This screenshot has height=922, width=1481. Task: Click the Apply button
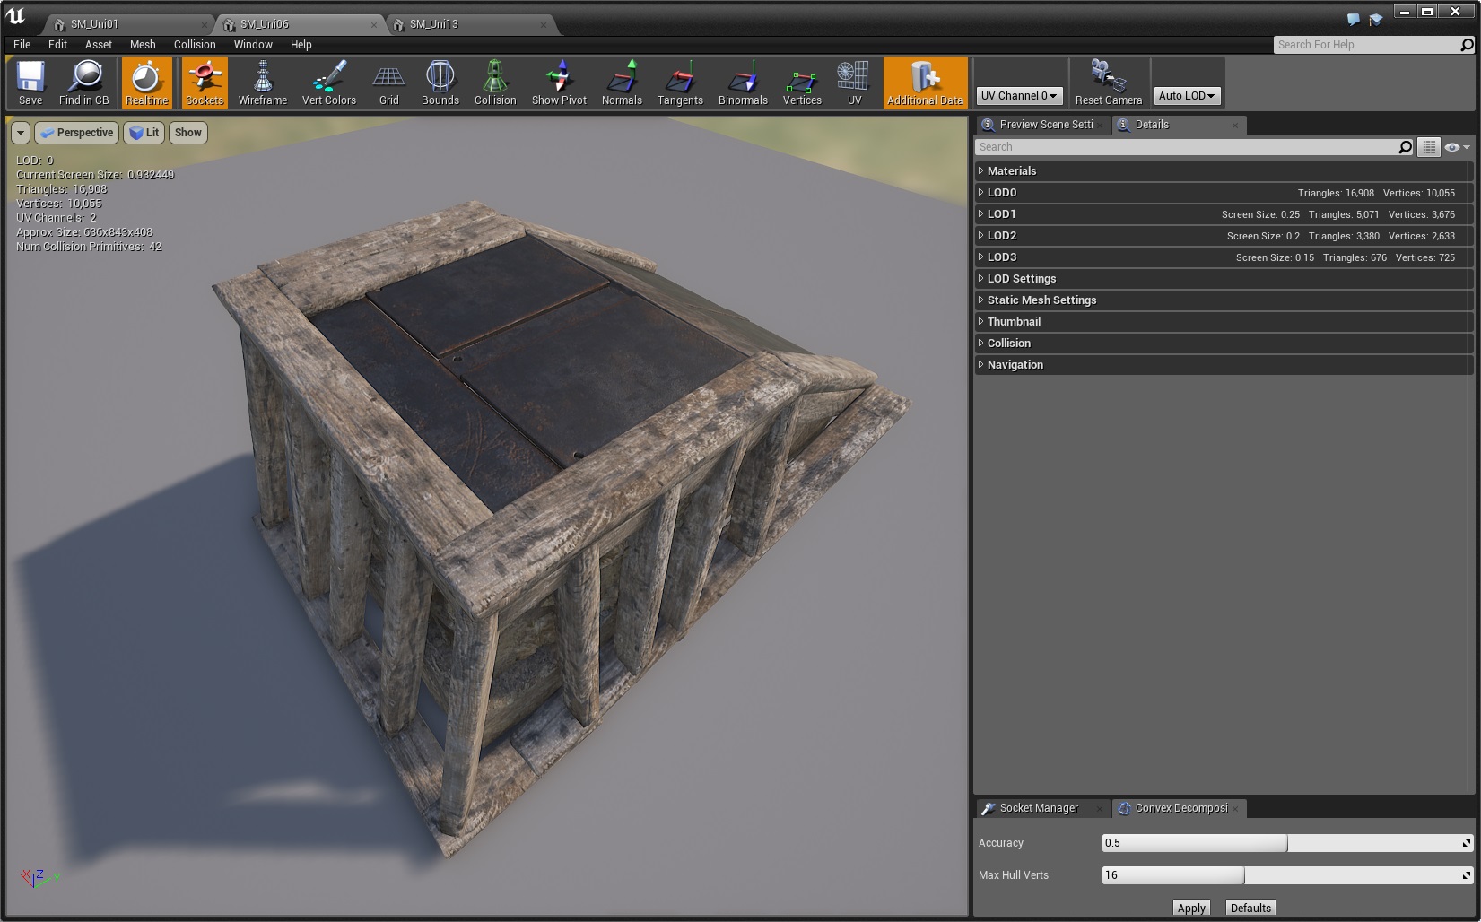1190,908
